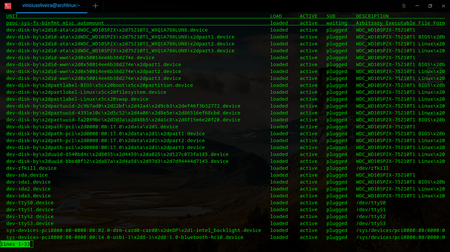Click the DESCRIPTION column header
The image size is (450, 252).
pyautogui.click(x=372, y=16)
